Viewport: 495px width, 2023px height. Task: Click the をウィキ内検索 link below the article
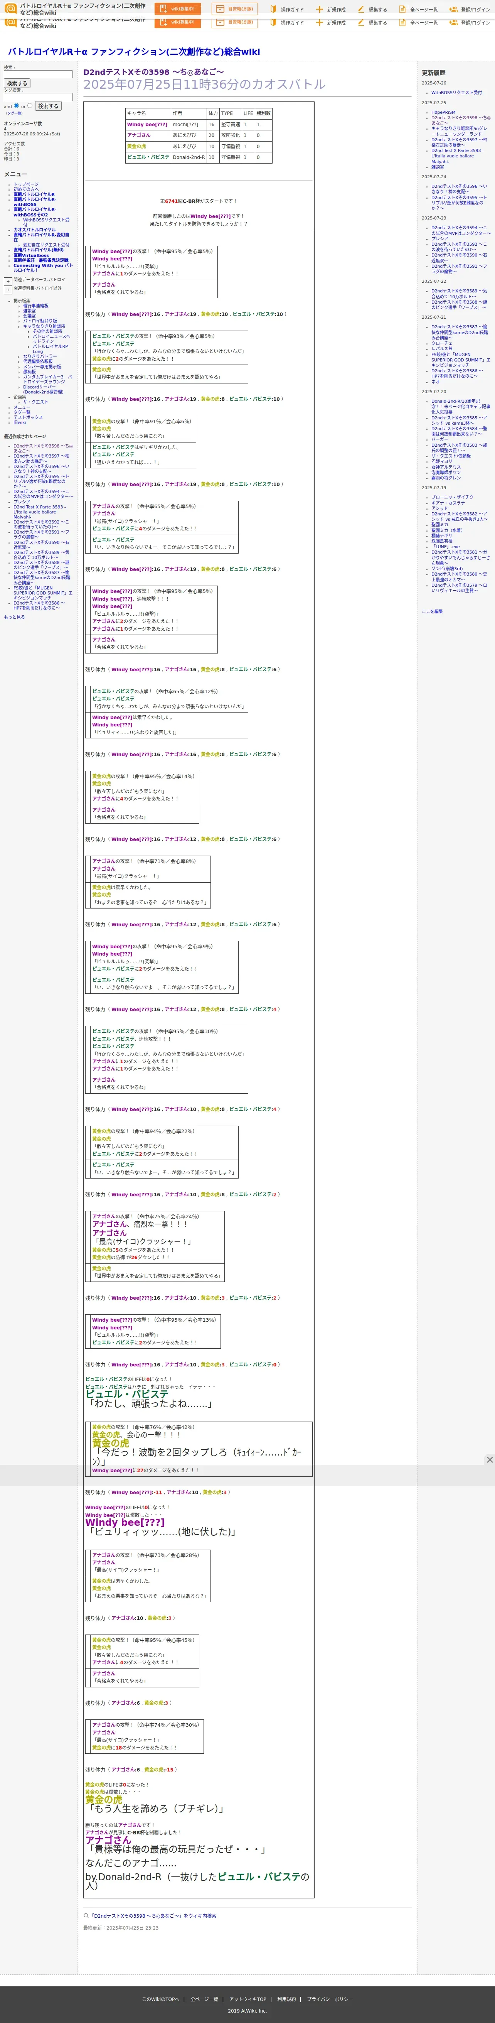click(x=153, y=1915)
